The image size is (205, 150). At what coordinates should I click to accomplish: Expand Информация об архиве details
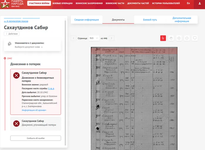pyautogui.click(x=34, y=110)
